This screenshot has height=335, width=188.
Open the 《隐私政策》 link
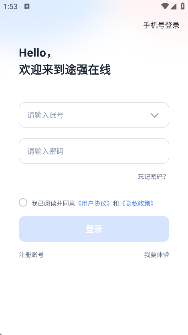click(x=137, y=203)
